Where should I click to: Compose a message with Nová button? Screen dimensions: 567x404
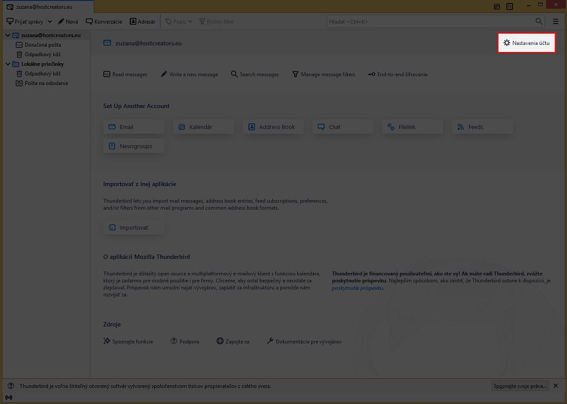tap(68, 22)
